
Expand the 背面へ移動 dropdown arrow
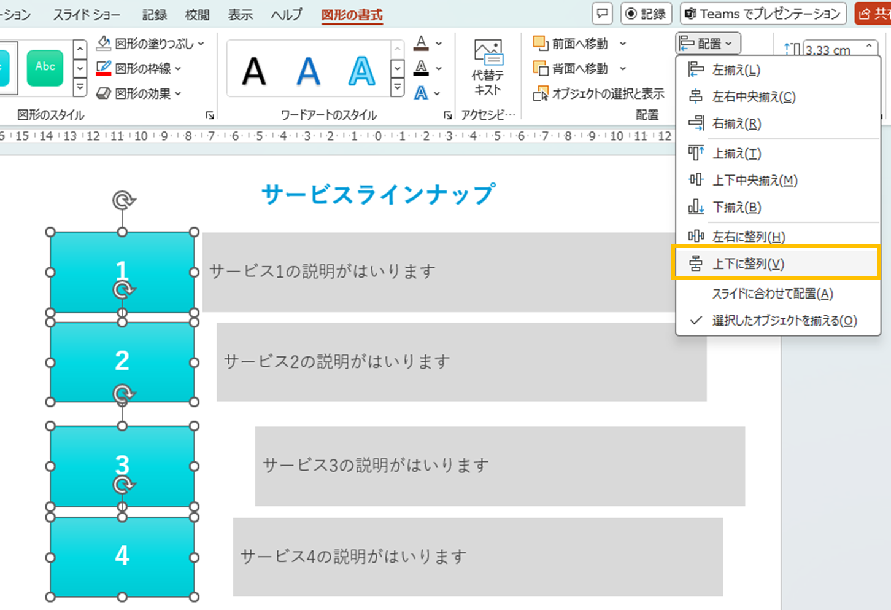pyautogui.click(x=623, y=68)
